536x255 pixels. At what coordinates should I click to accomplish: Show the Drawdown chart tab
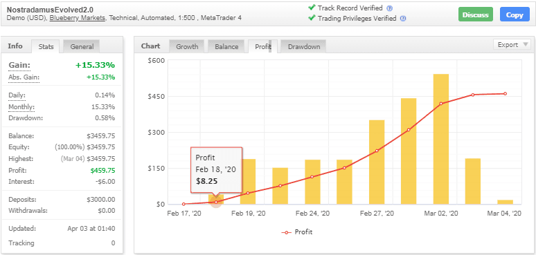[x=303, y=47]
